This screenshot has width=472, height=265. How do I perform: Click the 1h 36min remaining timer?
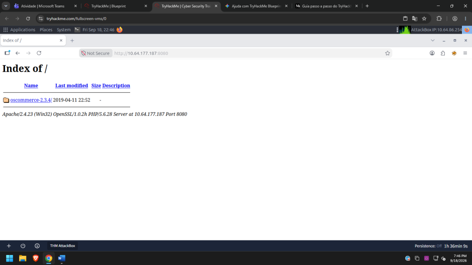point(456,246)
